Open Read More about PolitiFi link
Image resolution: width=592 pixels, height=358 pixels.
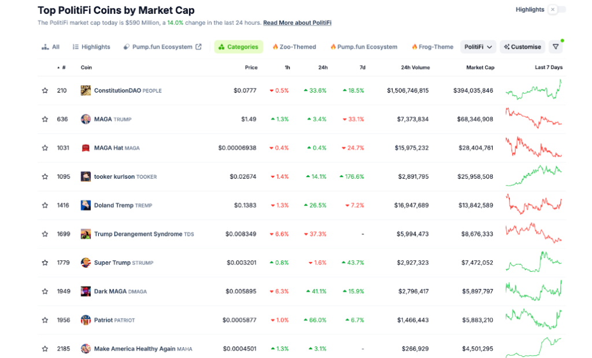[297, 23]
